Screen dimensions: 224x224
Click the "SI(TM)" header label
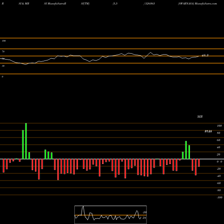coord(85,4)
